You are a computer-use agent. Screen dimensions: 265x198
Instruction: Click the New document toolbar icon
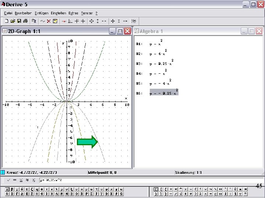(6, 21)
